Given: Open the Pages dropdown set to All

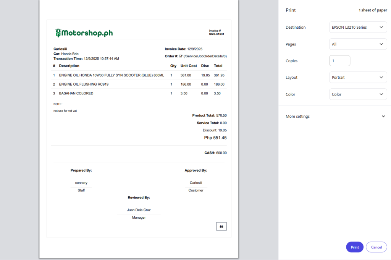Looking at the screenshot, I should point(358,44).
